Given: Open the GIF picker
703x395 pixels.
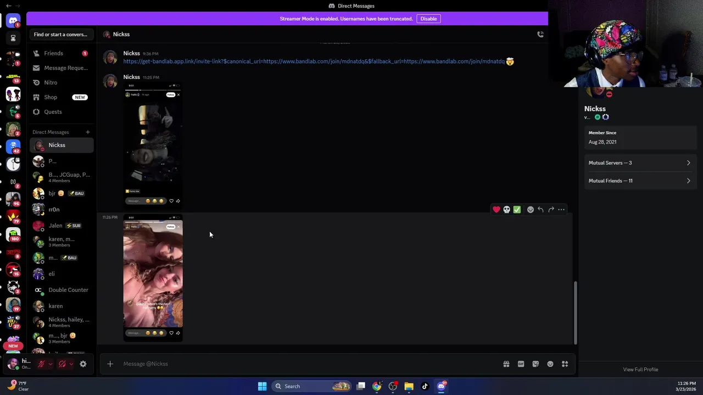Looking at the screenshot, I should (521, 364).
